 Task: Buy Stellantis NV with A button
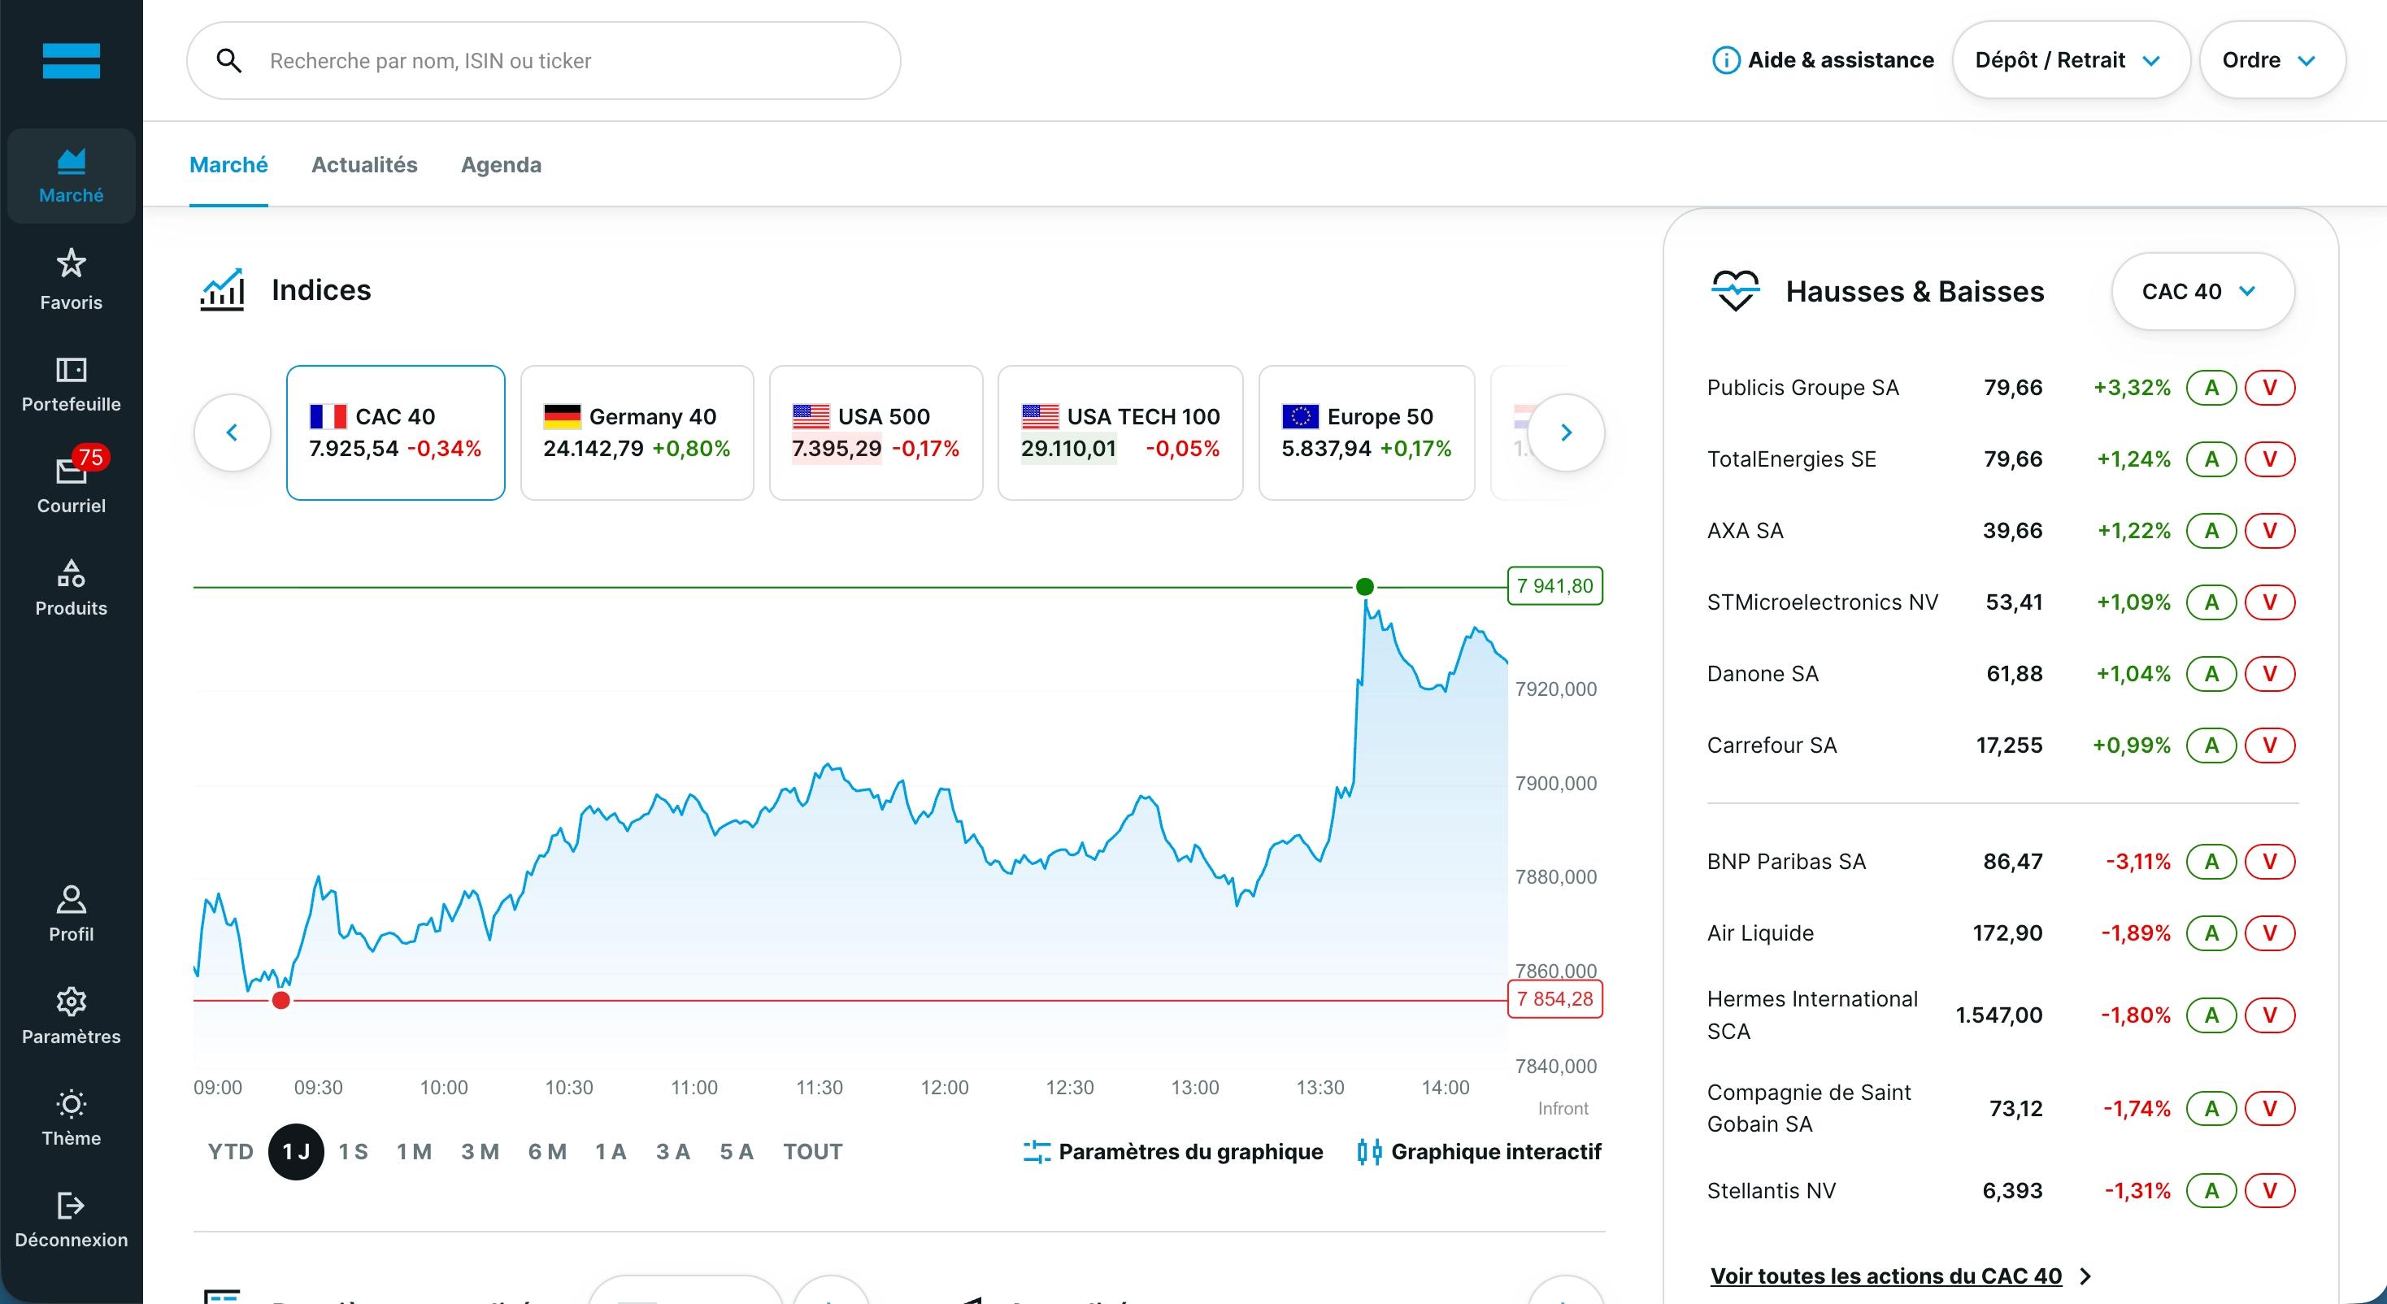coord(2211,1190)
